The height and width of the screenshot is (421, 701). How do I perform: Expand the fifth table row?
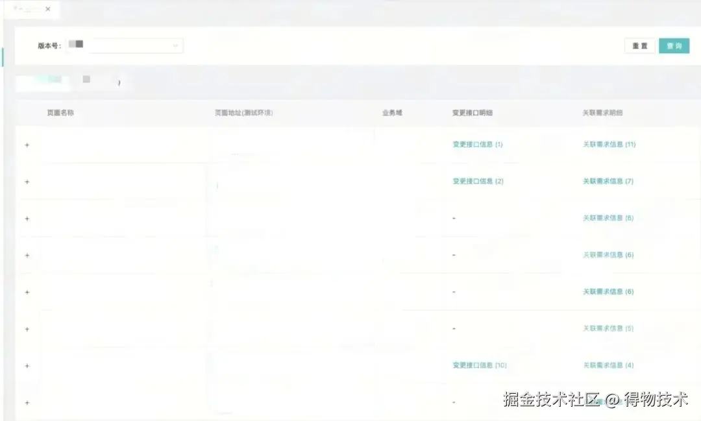coord(27,292)
